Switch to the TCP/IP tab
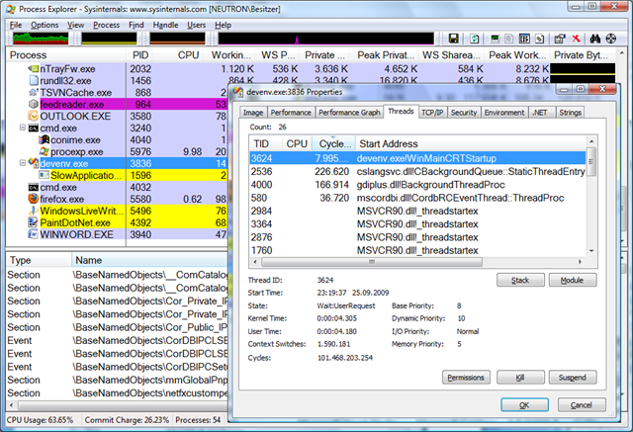Viewport: 633px width, 432px height. tap(432, 113)
